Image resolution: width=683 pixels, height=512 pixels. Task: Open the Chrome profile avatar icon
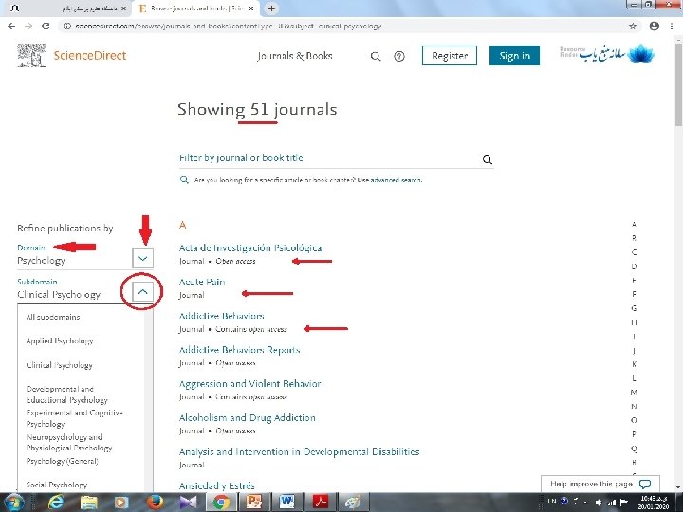[x=655, y=27]
